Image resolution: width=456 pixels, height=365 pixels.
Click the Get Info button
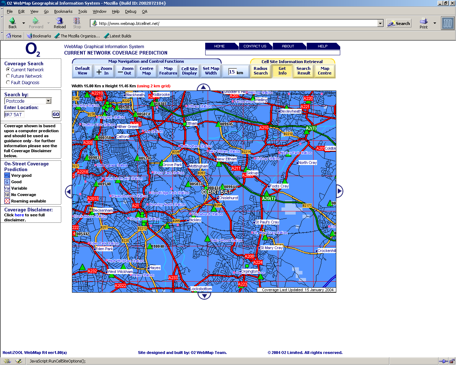pyautogui.click(x=282, y=71)
